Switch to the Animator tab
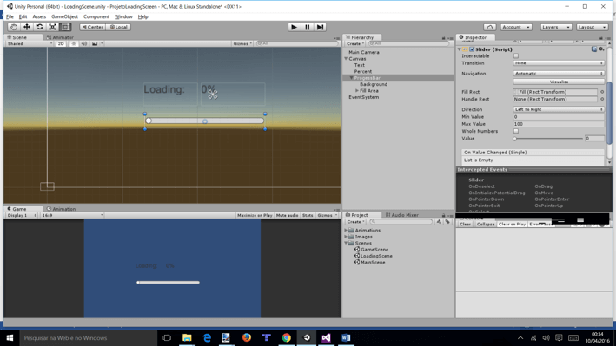The image size is (616, 346). pyautogui.click(x=60, y=37)
